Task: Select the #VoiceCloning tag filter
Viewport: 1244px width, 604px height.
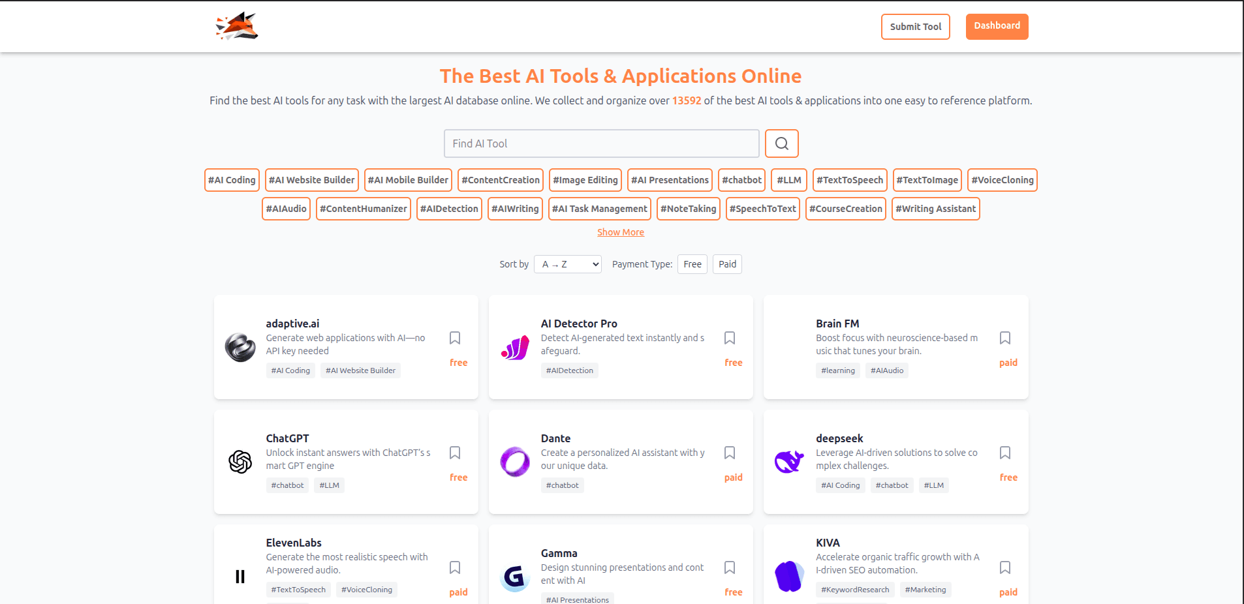Action: 1002,180
